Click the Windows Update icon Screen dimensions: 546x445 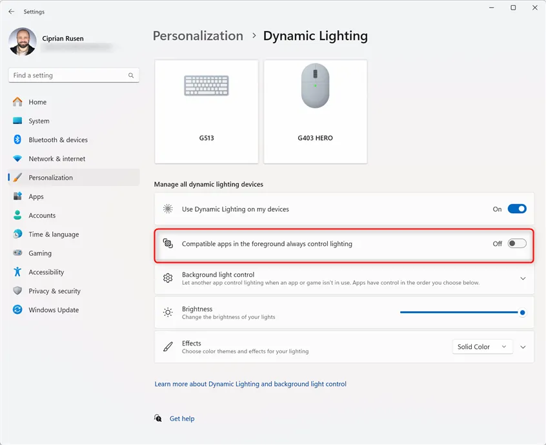click(17, 310)
